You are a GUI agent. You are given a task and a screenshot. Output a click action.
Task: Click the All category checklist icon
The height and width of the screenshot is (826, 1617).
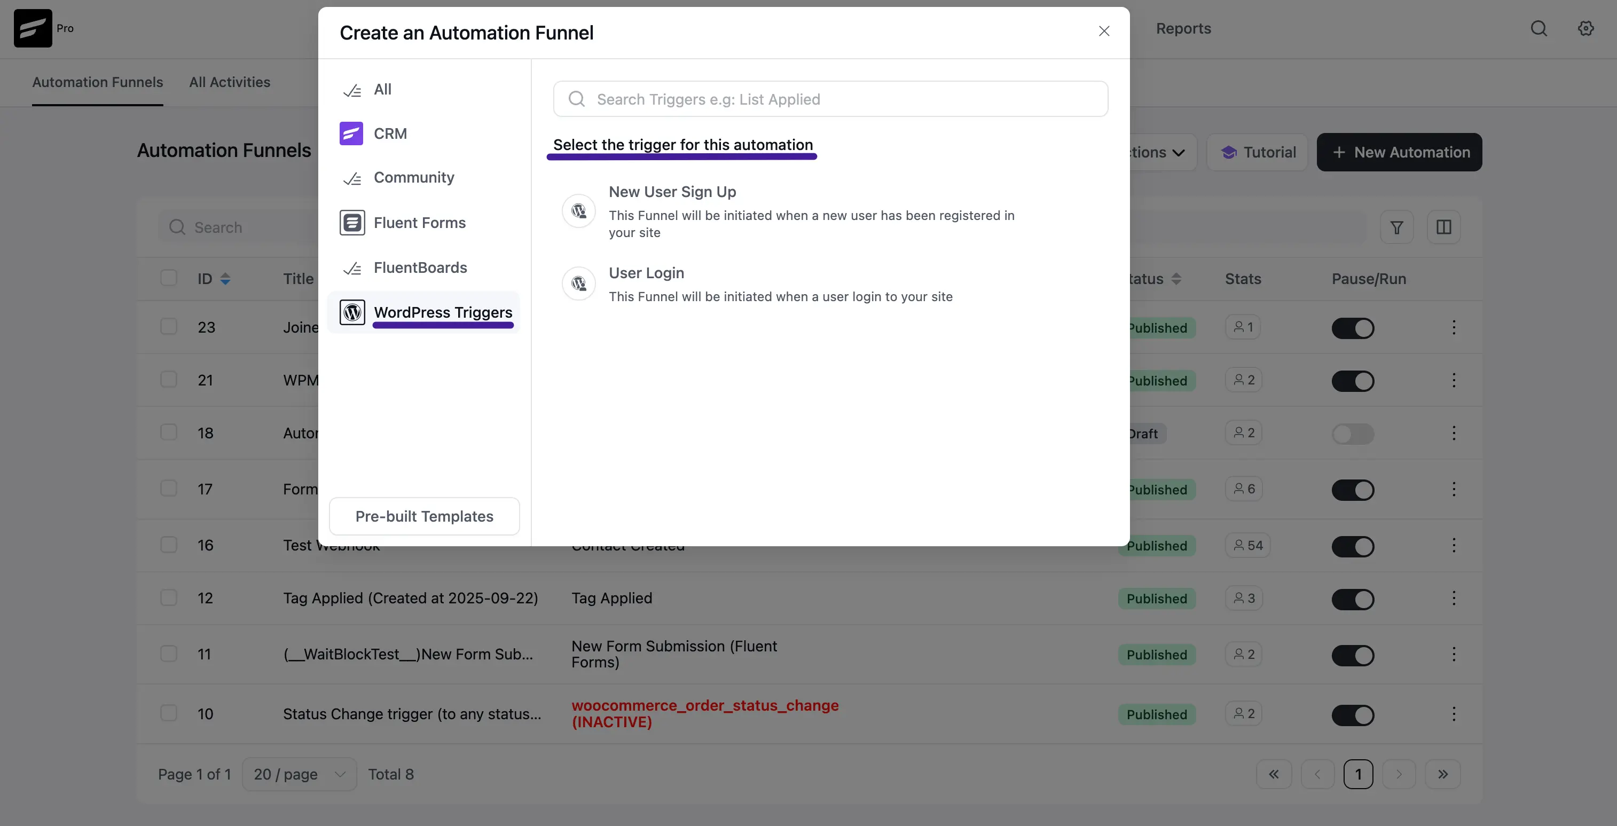click(352, 90)
